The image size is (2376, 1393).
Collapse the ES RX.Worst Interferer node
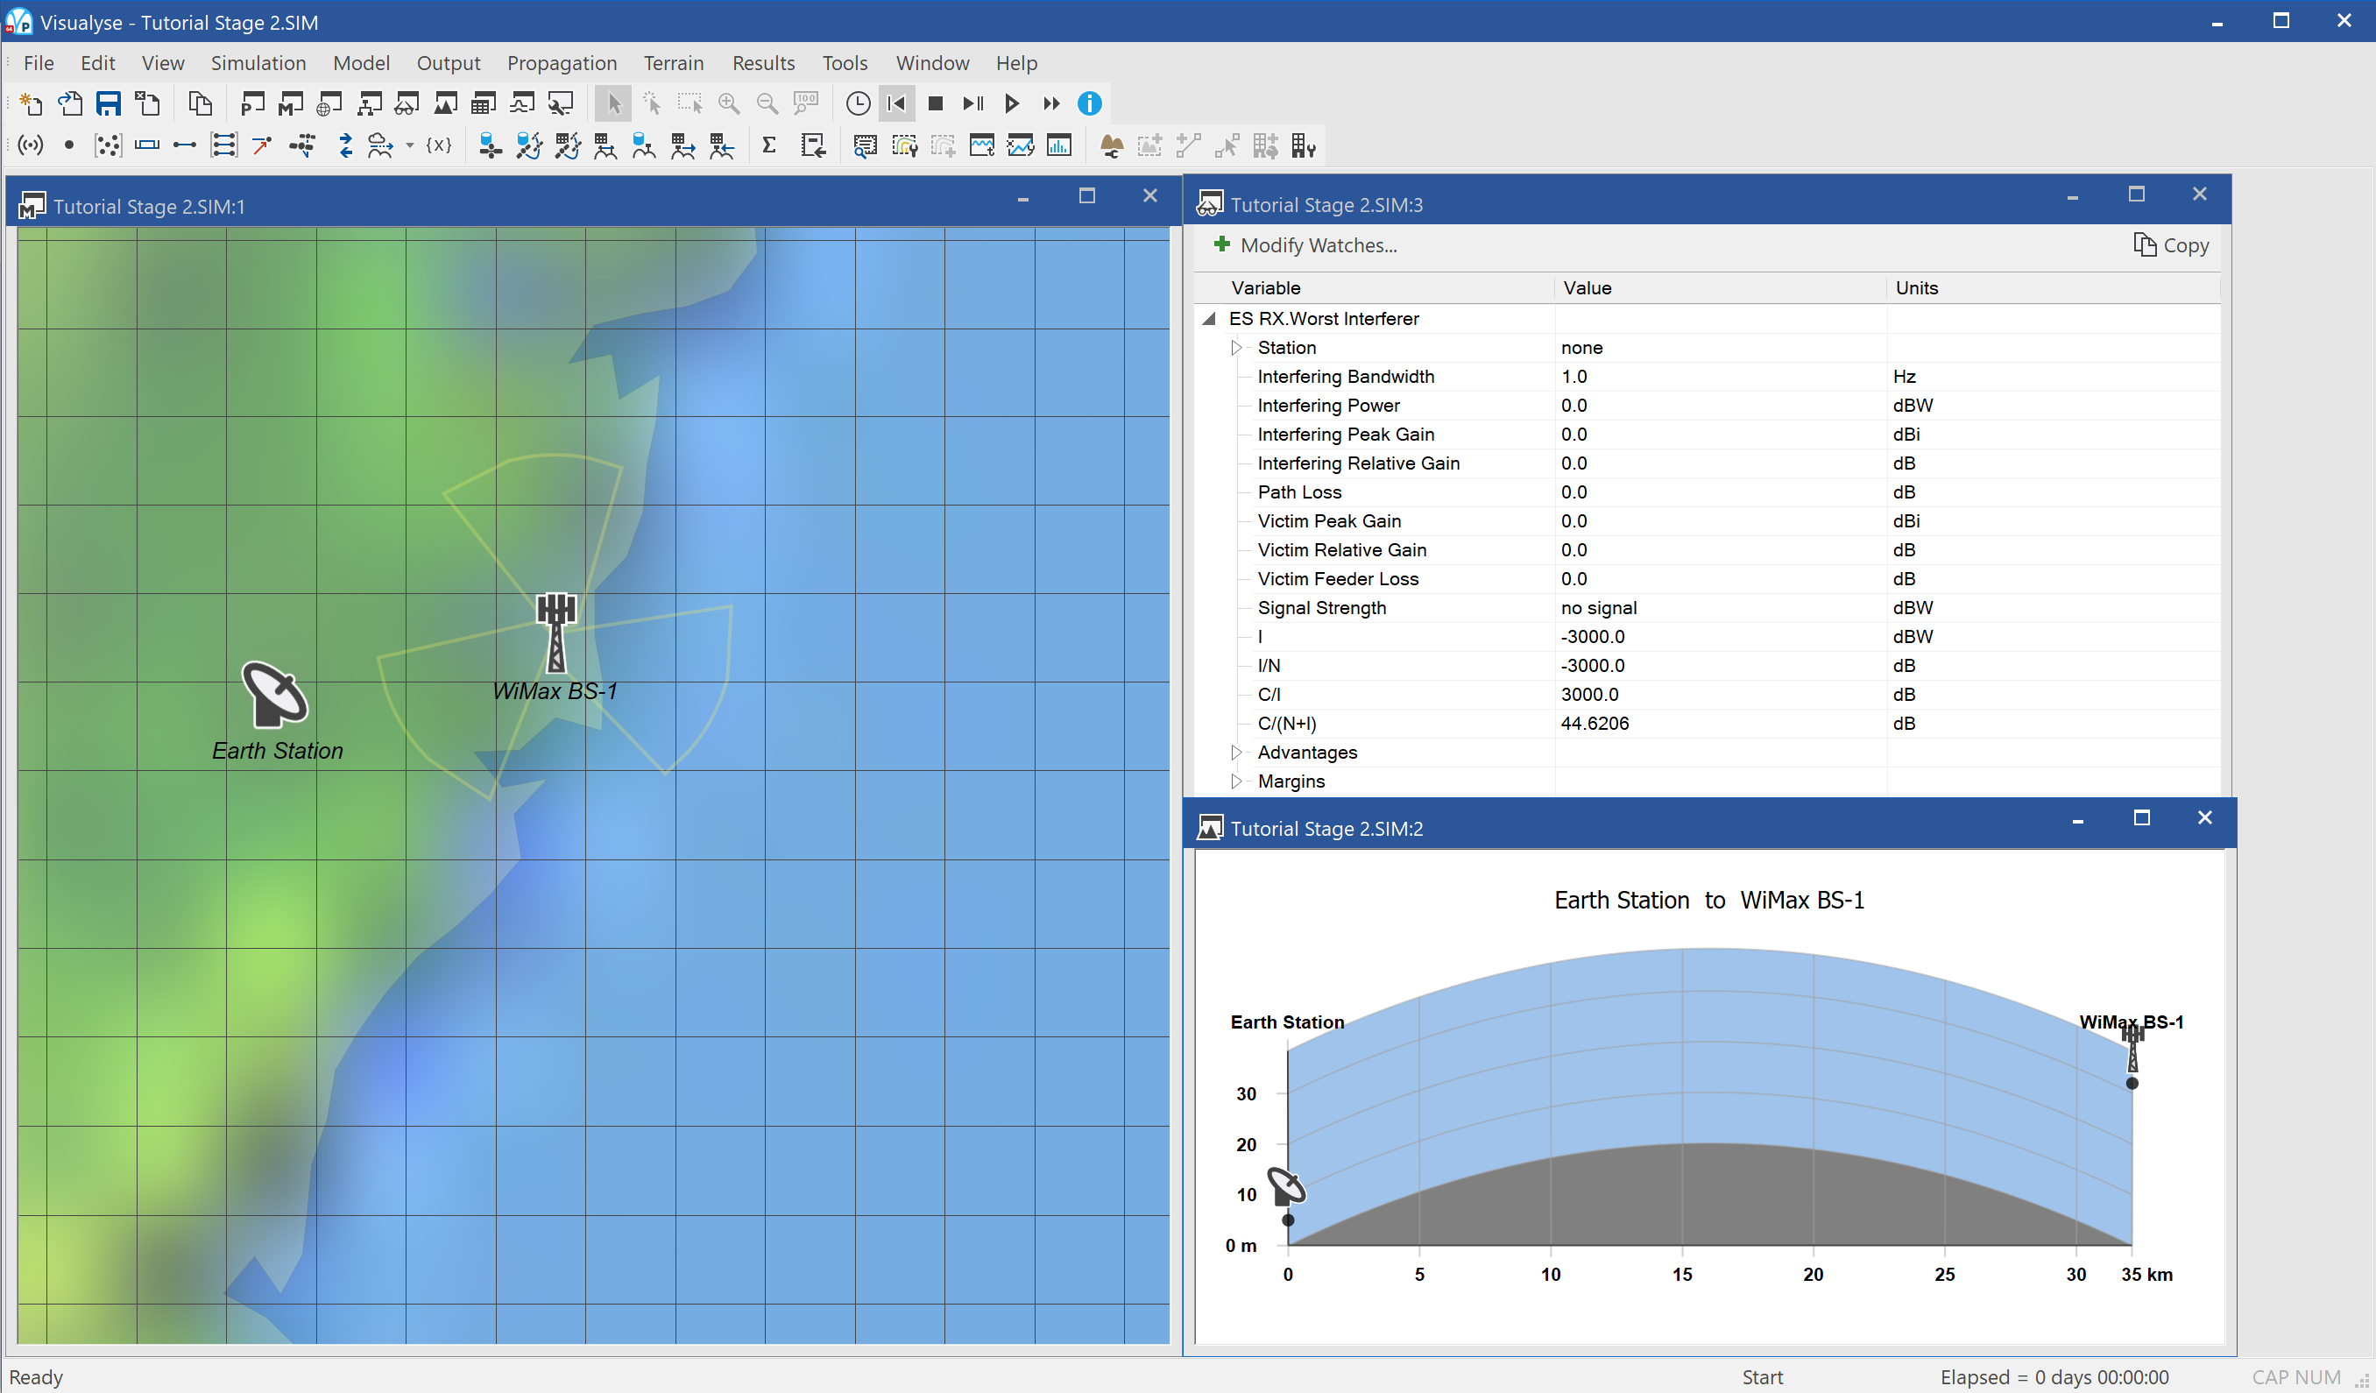pyautogui.click(x=1209, y=319)
